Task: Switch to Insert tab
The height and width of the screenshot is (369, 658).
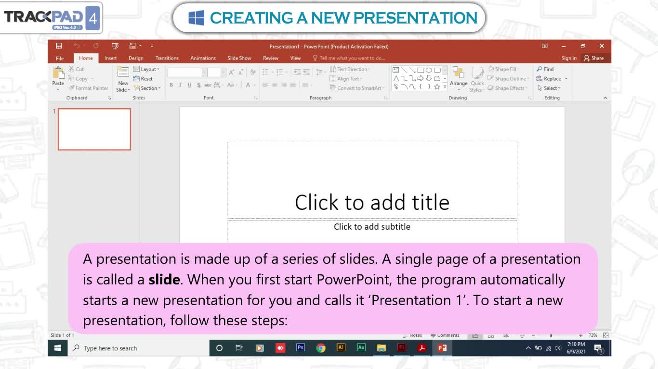Action: pos(111,58)
